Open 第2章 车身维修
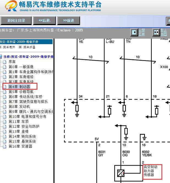This screenshot has width=170, height=183. point(21,77)
